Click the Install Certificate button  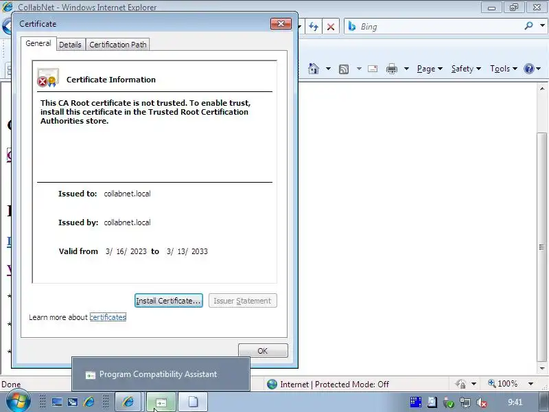pos(168,301)
